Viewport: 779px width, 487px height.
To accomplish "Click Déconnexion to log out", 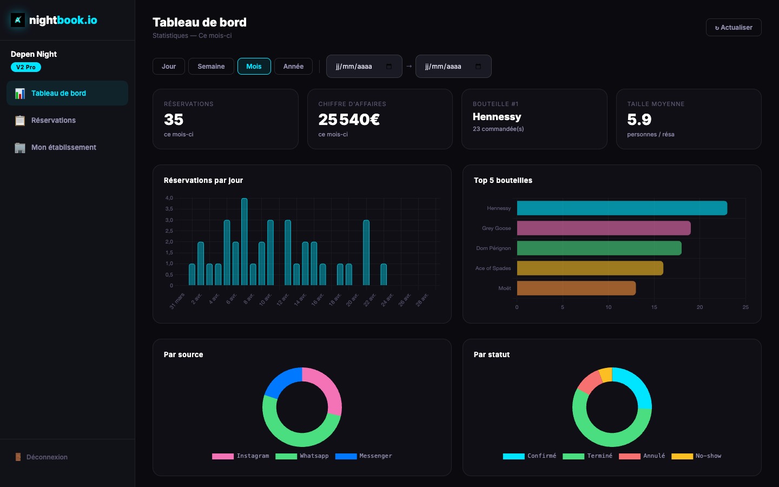I will pyautogui.click(x=47, y=457).
